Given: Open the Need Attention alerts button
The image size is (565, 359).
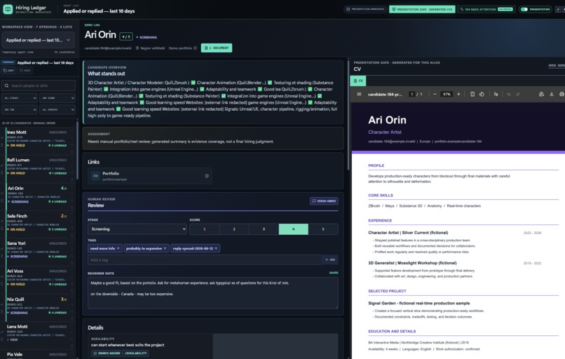Looking at the screenshot, I should tap(486, 9).
